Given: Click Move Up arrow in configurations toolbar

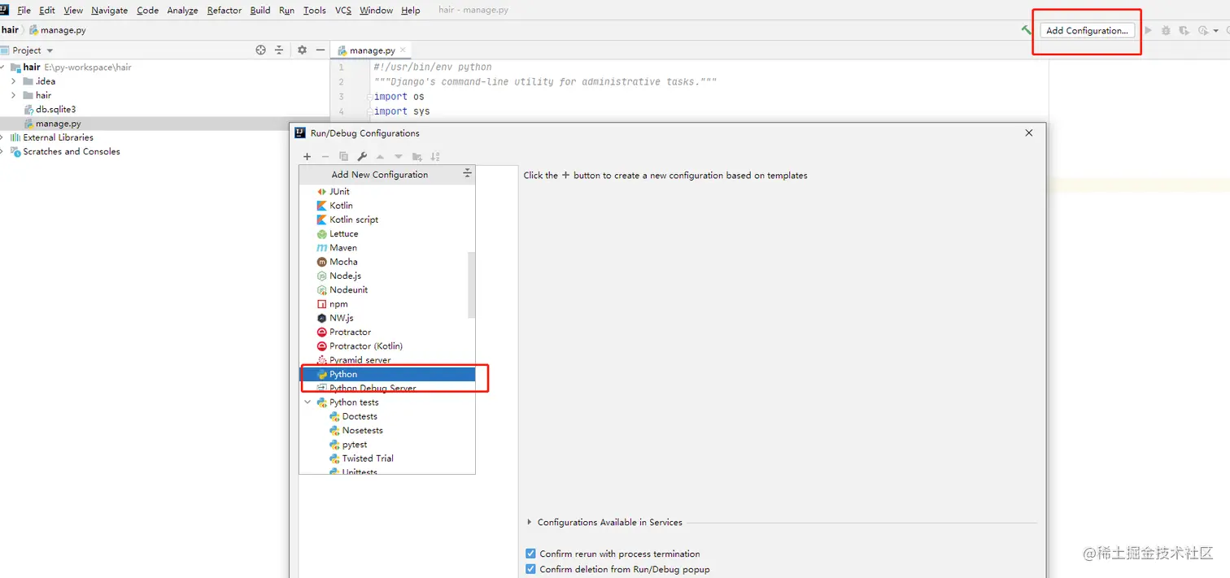Looking at the screenshot, I should (x=380, y=156).
